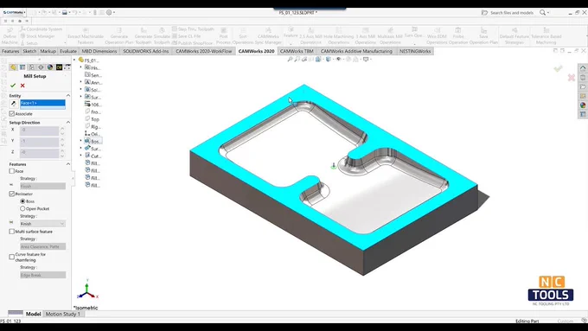Viewport: 588px width, 331px height.
Task: Open the CAMWorks NC manager tab icon
Action: click(x=59, y=67)
